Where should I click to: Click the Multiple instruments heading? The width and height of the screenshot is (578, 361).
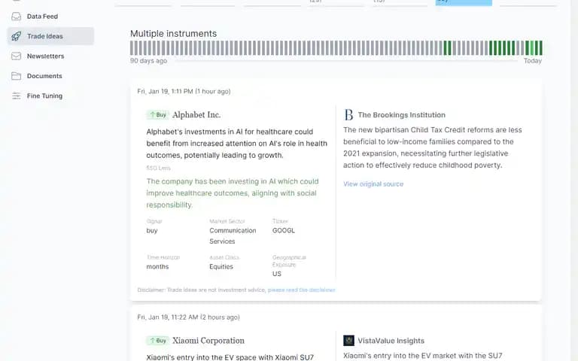173,33
